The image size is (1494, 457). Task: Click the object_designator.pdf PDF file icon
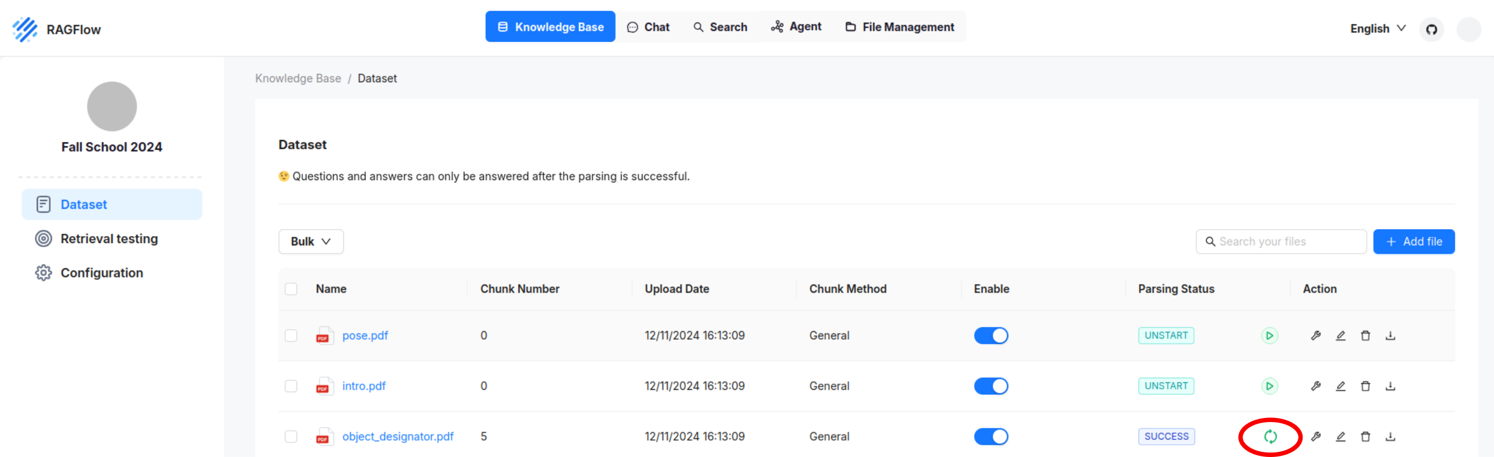tap(324, 437)
